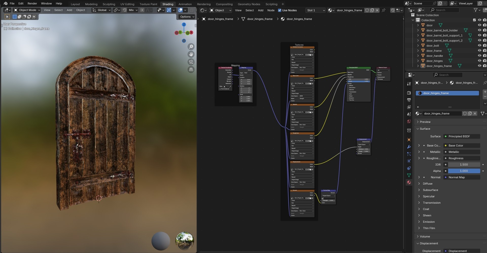Add a new material slot with plus
Screen dimensions: 487x253
[485, 92]
